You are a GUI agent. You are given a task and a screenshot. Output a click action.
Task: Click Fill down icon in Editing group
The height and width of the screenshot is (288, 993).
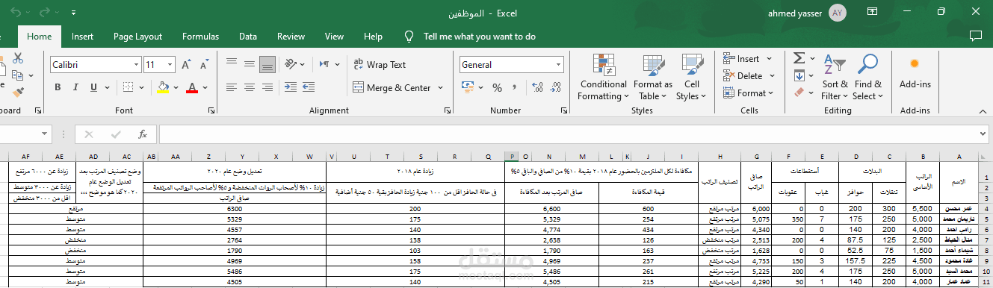pos(799,75)
